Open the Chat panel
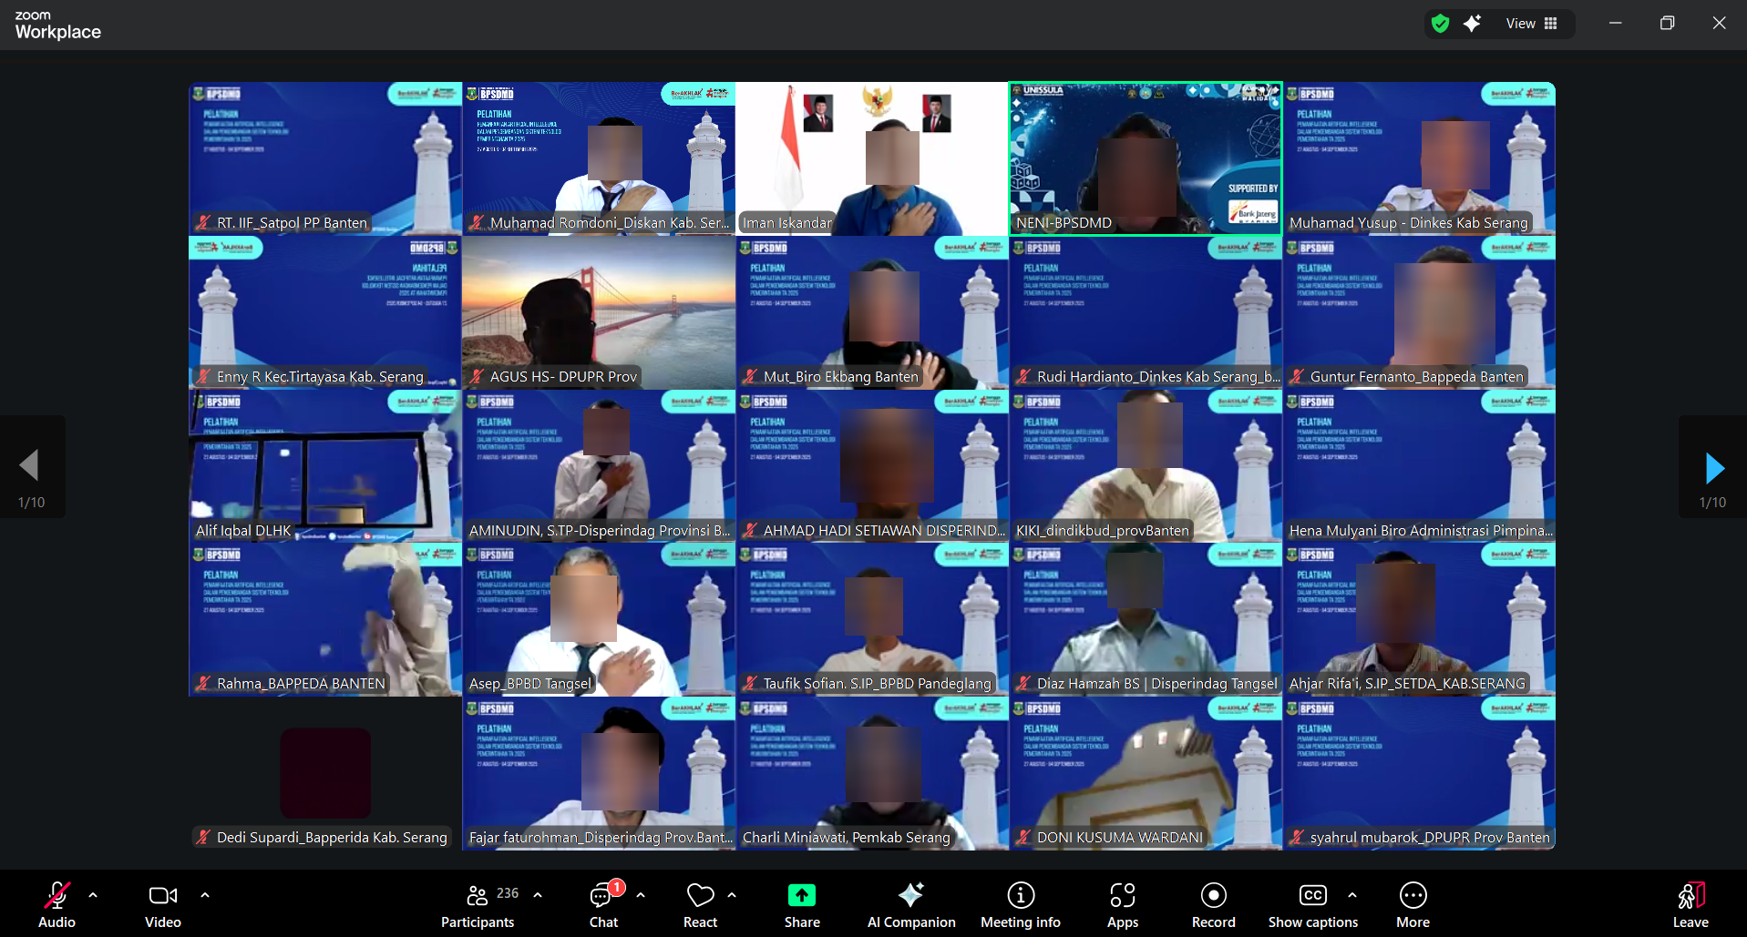This screenshot has width=1747, height=937. (x=603, y=904)
